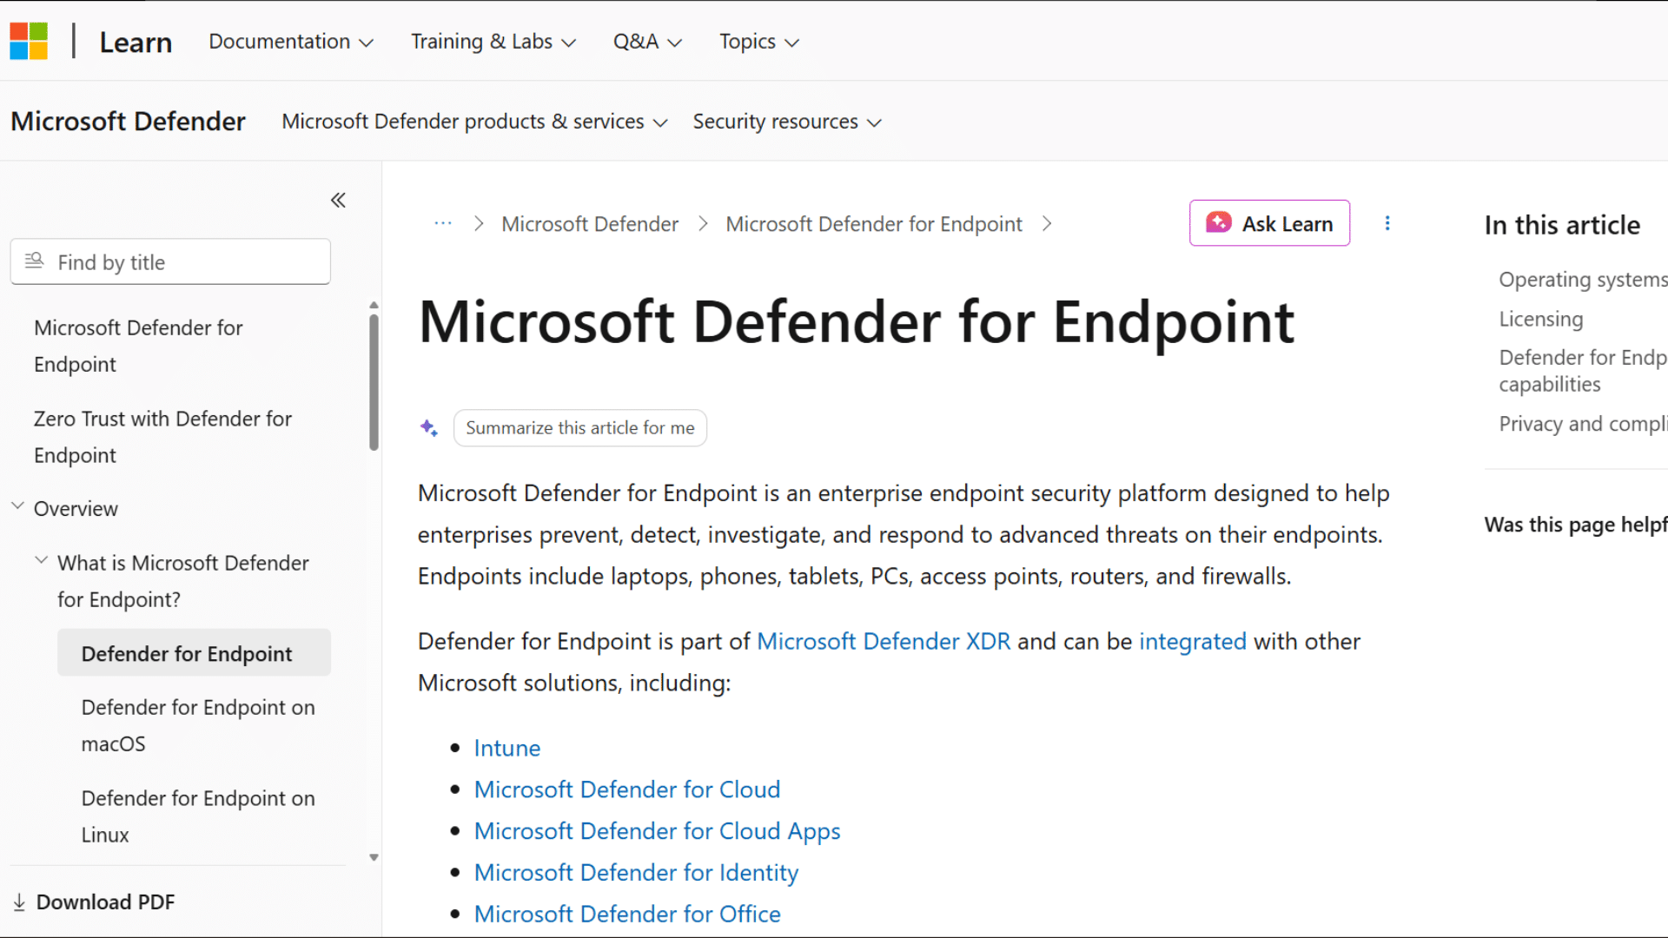The height and width of the screenshot is (938, 1668).
Task: Open Microsoft Defender for Identity link
Action: 636,873
